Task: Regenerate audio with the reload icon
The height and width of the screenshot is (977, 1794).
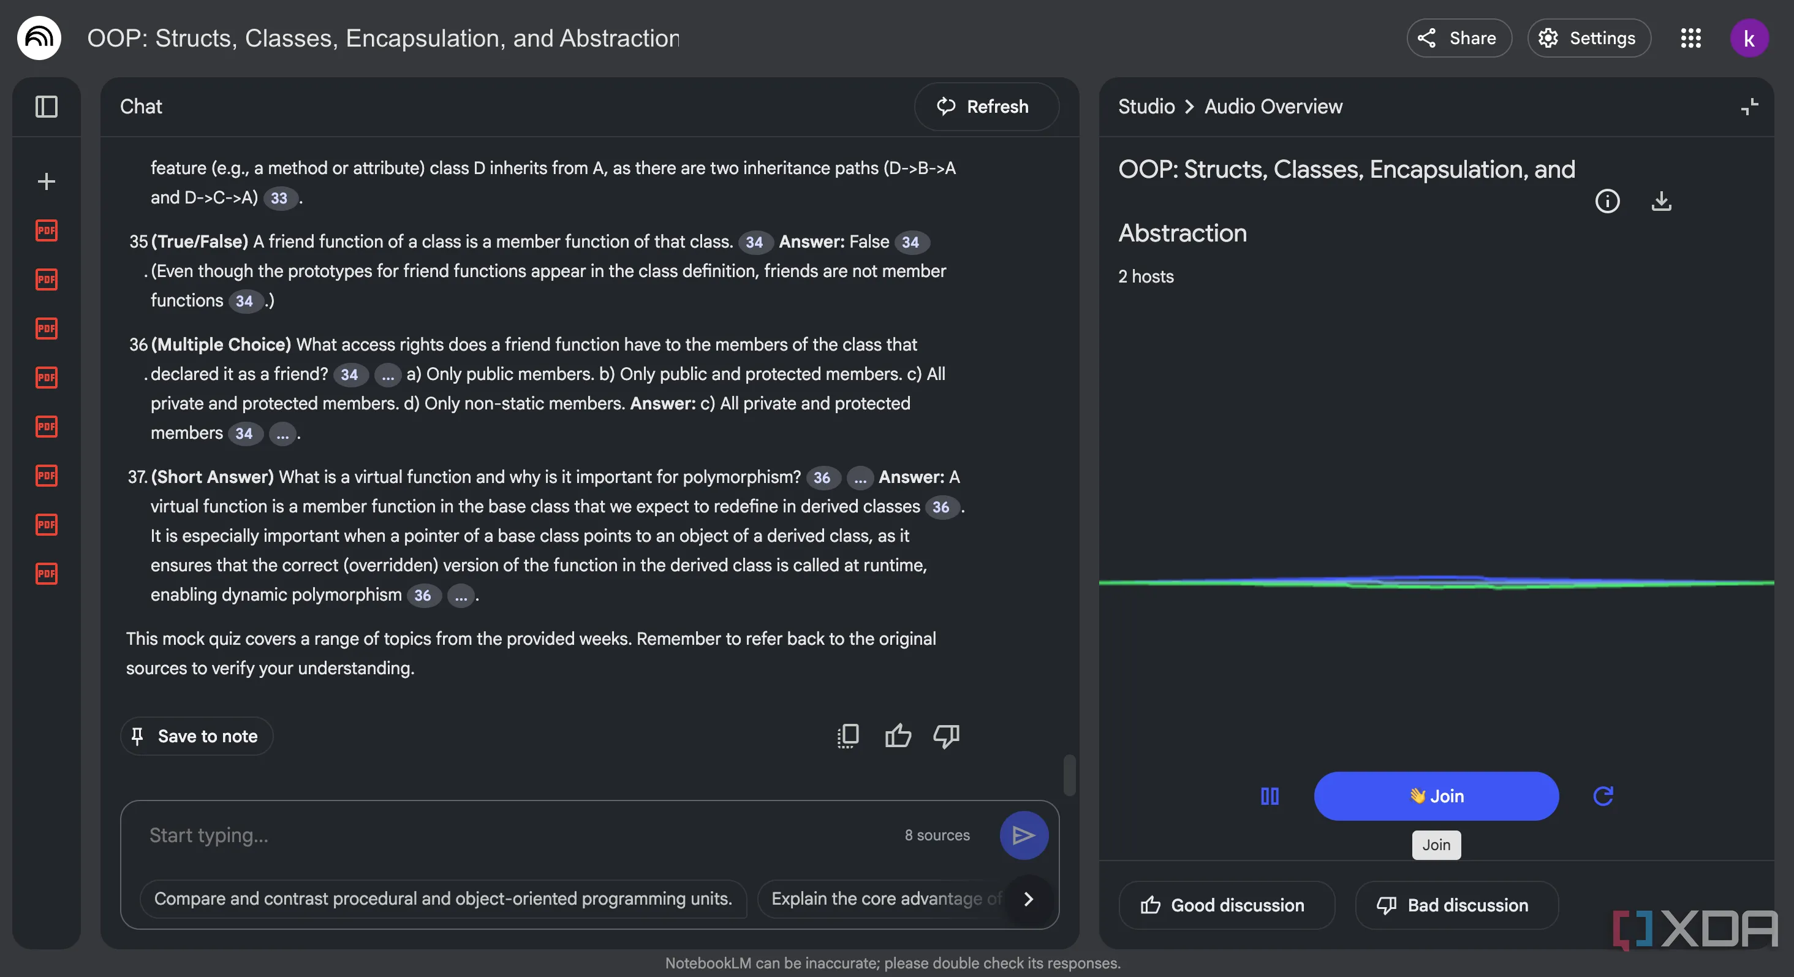Action: click(x=1603, y=796)
